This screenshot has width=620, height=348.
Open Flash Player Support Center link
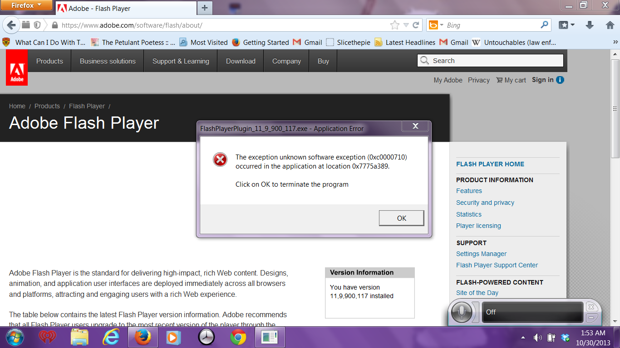pos(497,265)
